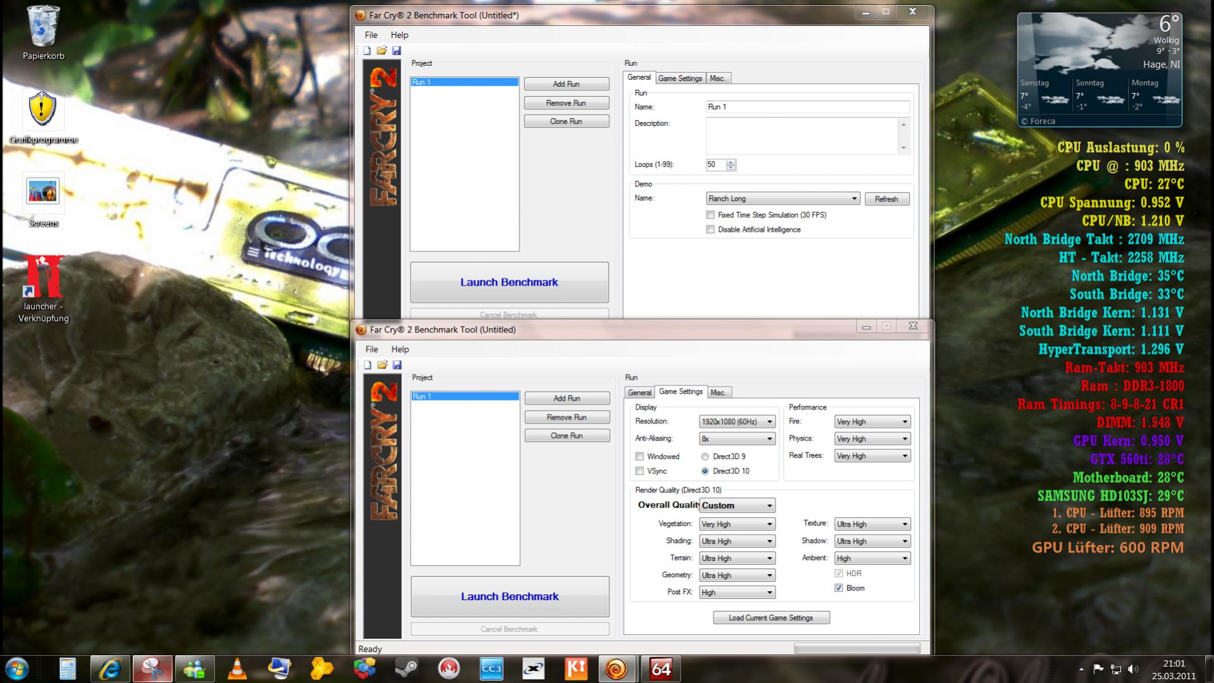Click Open project icon in upper Benchmark window
1214x683 pixels.
click(x=381, y=51)
